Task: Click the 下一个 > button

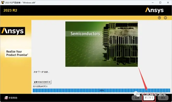Action: click(x=149, y=98)
